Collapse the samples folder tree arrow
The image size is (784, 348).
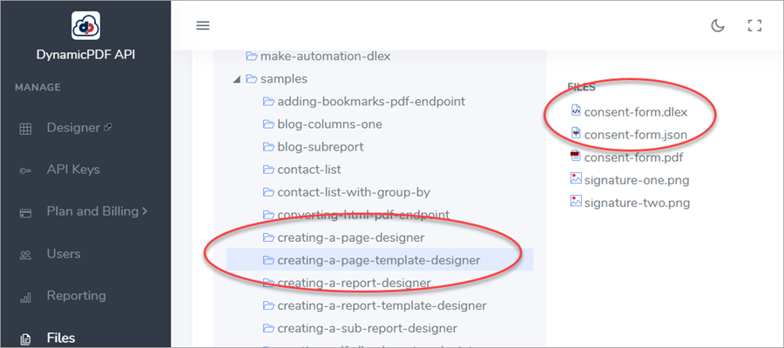pyautogui.click(x=236, y=79)
